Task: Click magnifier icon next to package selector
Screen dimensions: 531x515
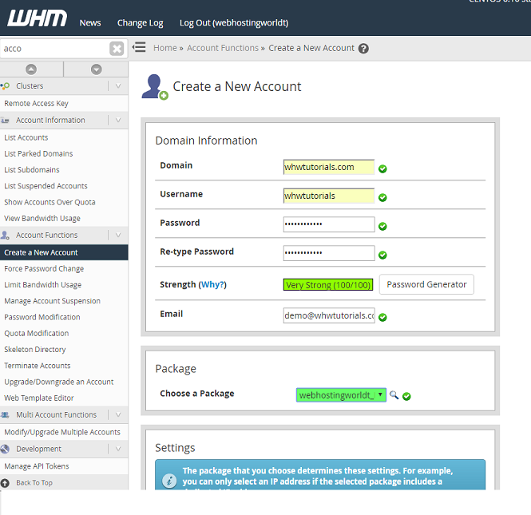Action: (394, 395)
